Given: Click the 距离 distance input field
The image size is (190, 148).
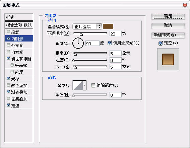Looking at the screenshot, I should pos(115,53).
